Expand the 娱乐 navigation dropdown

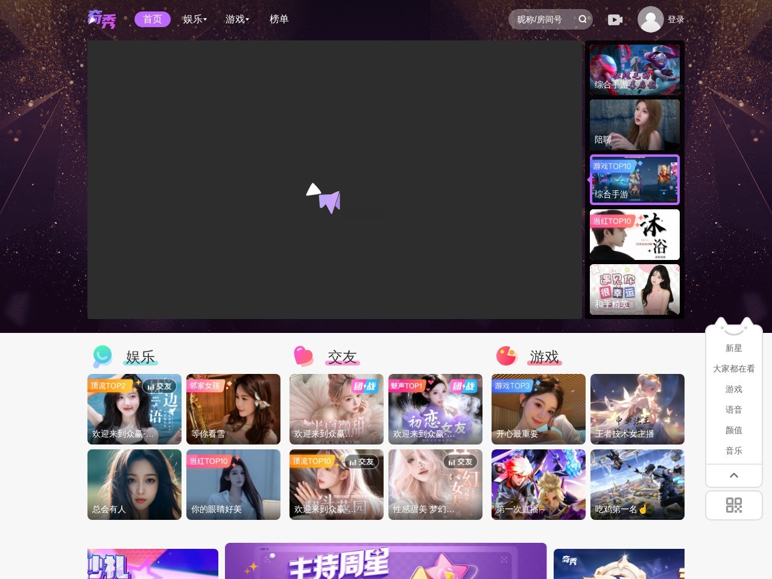click(194, 19)
